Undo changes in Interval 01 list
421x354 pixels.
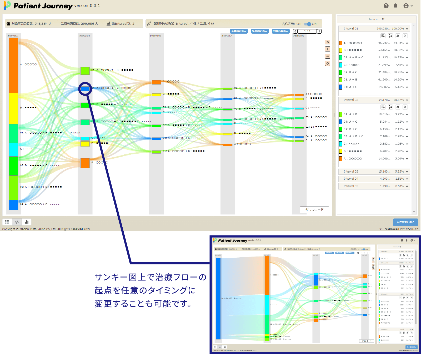398,36
